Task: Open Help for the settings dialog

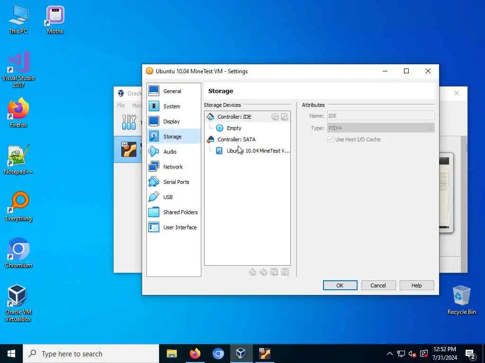Action: [416, 285]
